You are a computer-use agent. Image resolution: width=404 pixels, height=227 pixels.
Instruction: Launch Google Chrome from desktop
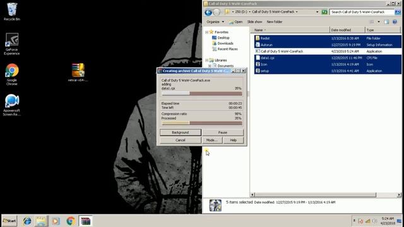click(12, 74)
